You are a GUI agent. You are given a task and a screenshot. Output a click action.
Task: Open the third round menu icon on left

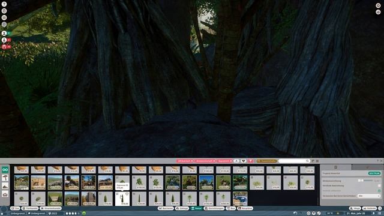pos(4,17)
